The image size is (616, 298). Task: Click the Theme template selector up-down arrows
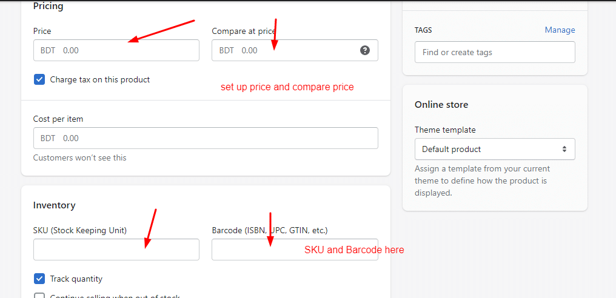coord(564,149)
